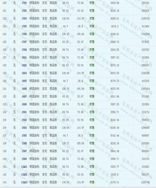The width and height of the screenshot is (156, 188).
Task: Open unit 1703 details
Action: 24,18
